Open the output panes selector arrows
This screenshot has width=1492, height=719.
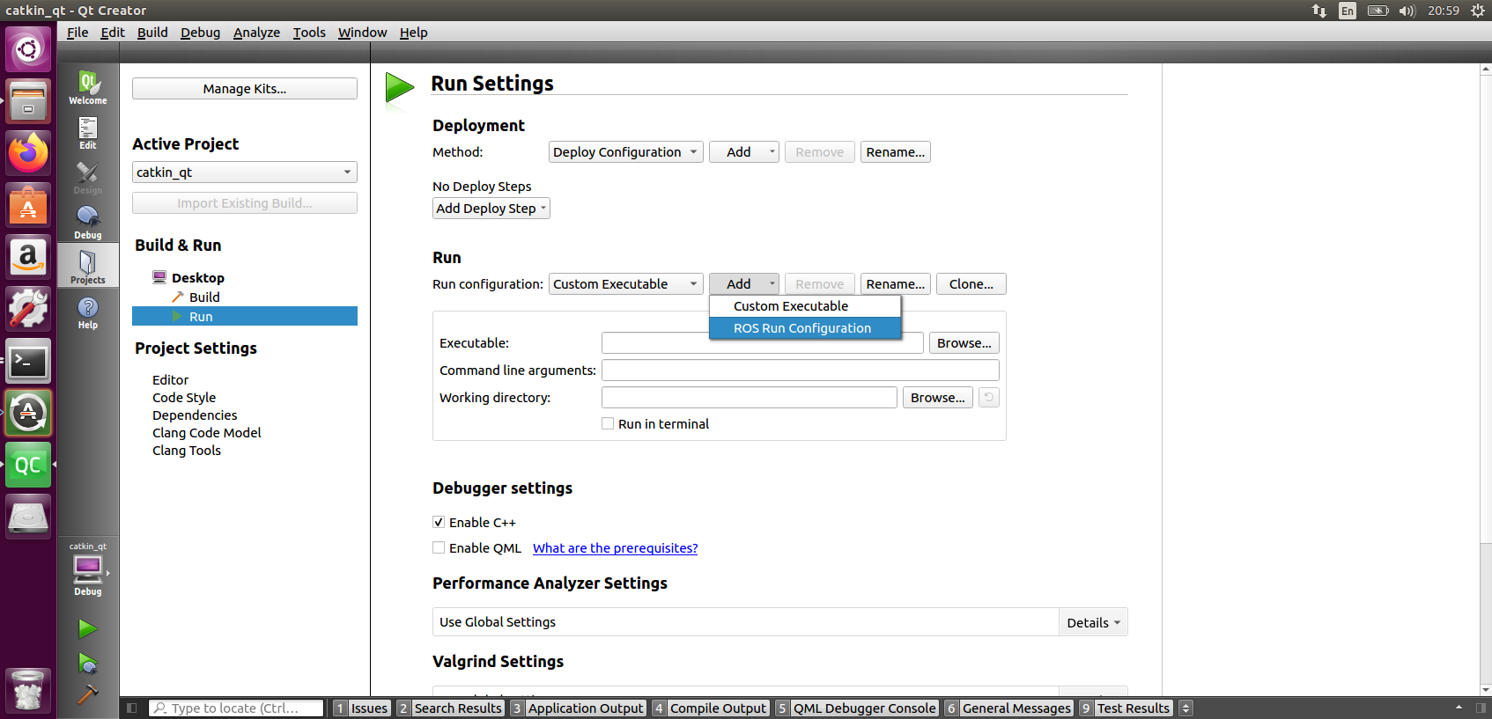click(x=1185, y=708)
